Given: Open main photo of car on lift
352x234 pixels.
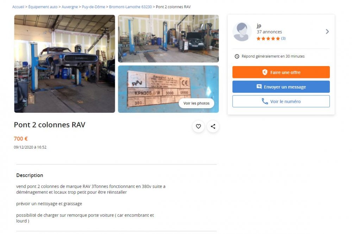Looking at the screenshot, I should (65, 64).
